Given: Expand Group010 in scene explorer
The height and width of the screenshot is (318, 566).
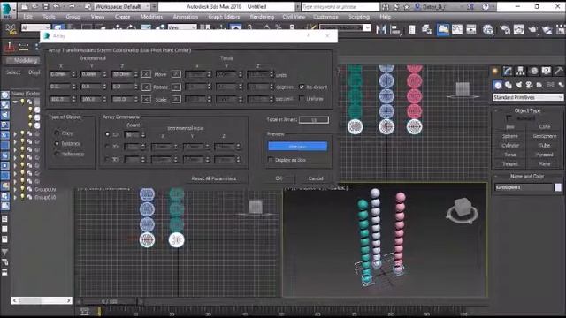Looking at the screenshot, I should point(15,198).
